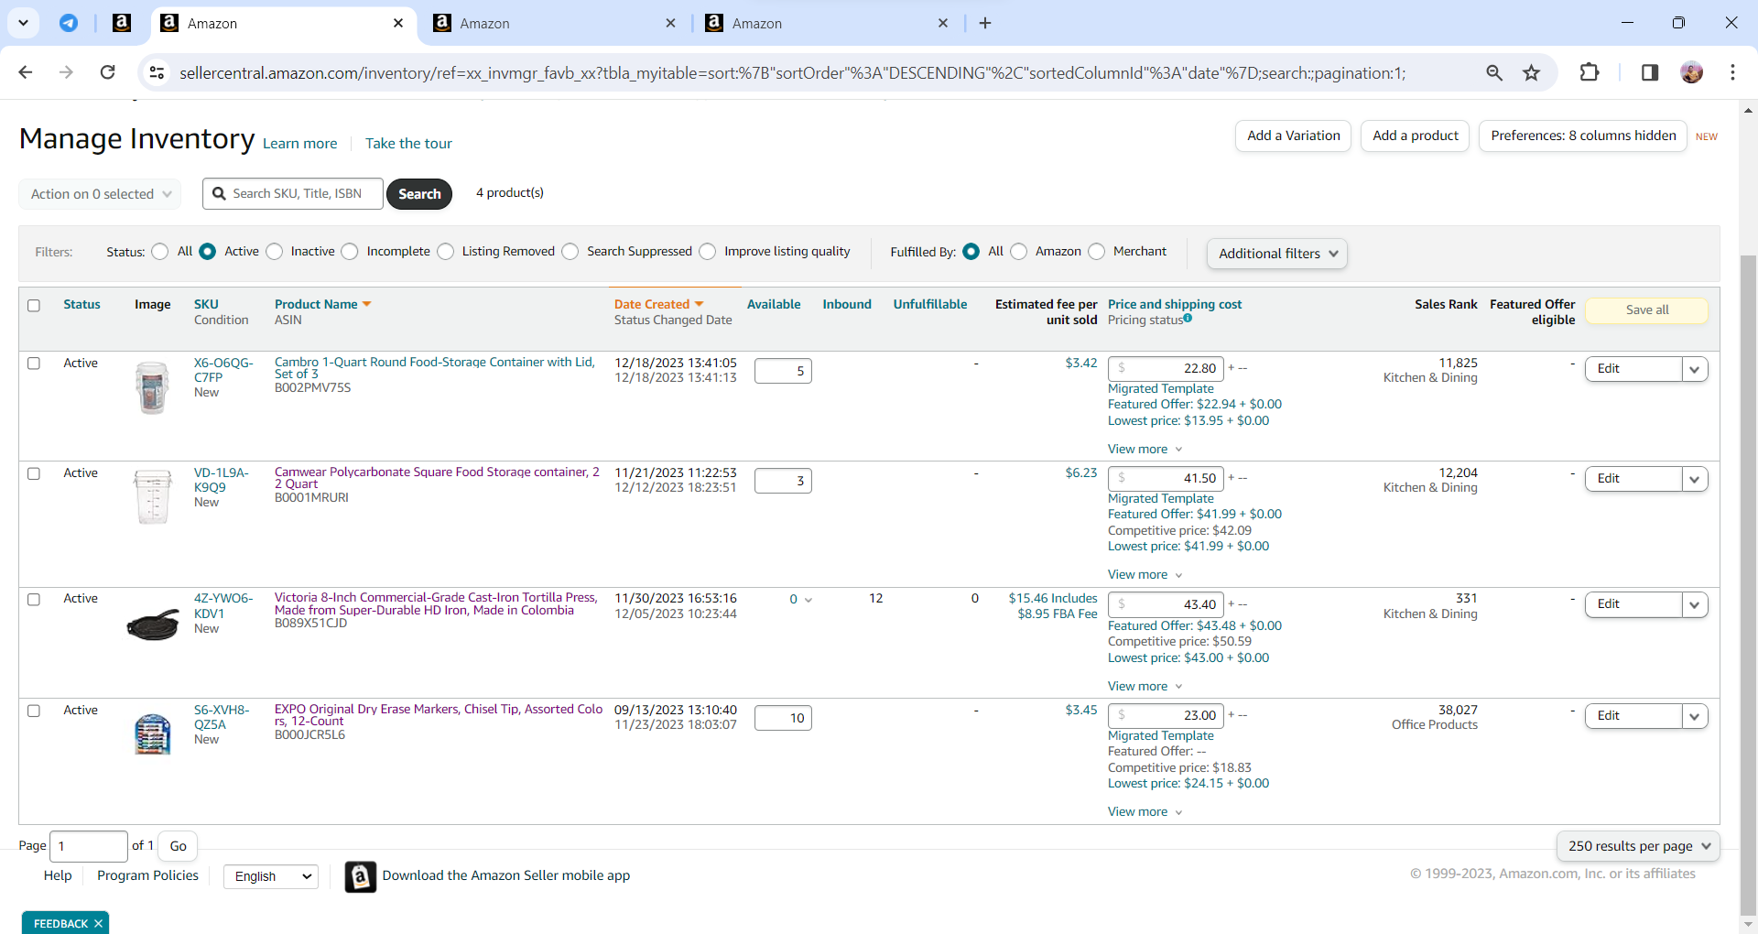1758x934 pixels.
Task: Choose the All status radio button
Action: [x=160, y=251]
